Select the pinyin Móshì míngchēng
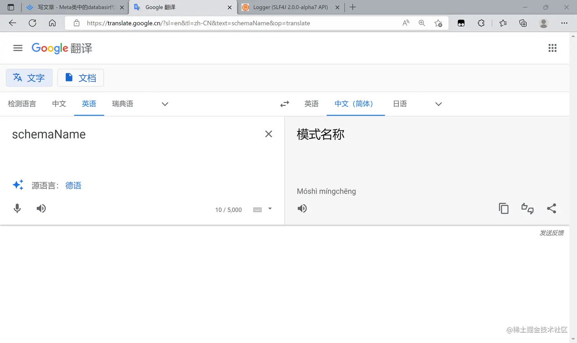The image size is (577, 343). 326,191
